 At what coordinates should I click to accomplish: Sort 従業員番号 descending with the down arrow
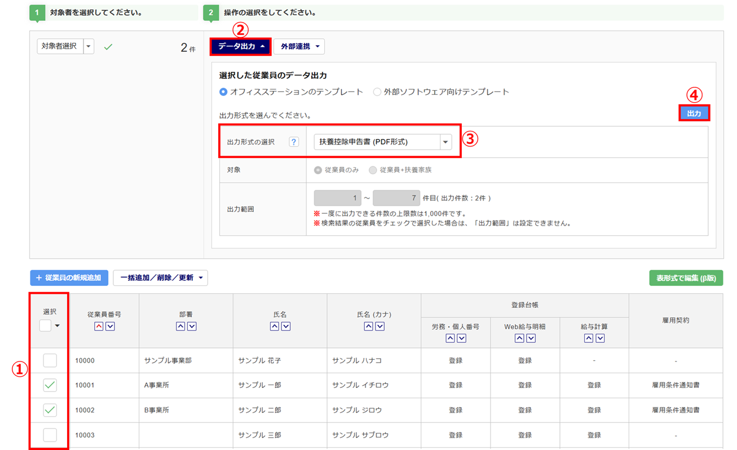110,327
